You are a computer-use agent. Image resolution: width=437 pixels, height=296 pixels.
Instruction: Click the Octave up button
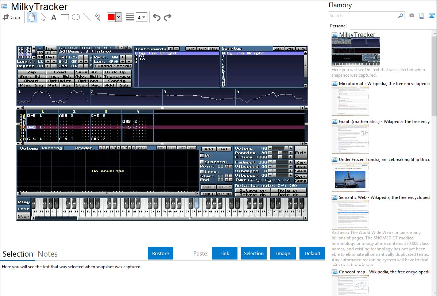[x=252, y=190]
